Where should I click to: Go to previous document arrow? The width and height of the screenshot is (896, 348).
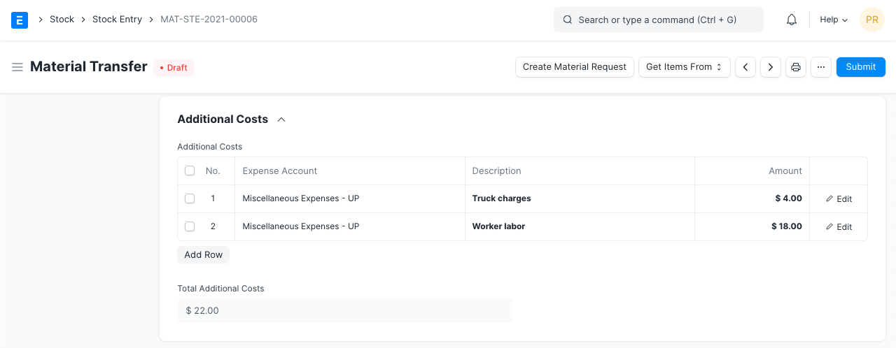tap(745, 67)
